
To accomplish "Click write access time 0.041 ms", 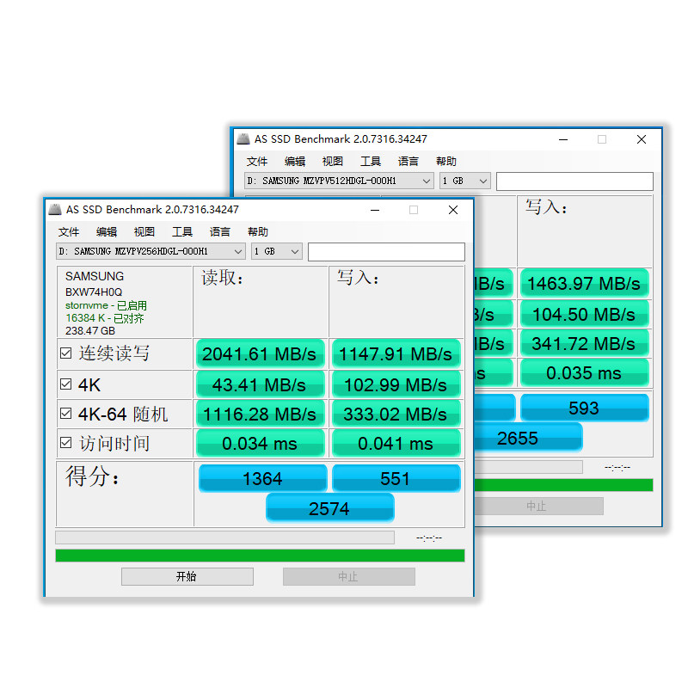I will (x=396, y=443).
